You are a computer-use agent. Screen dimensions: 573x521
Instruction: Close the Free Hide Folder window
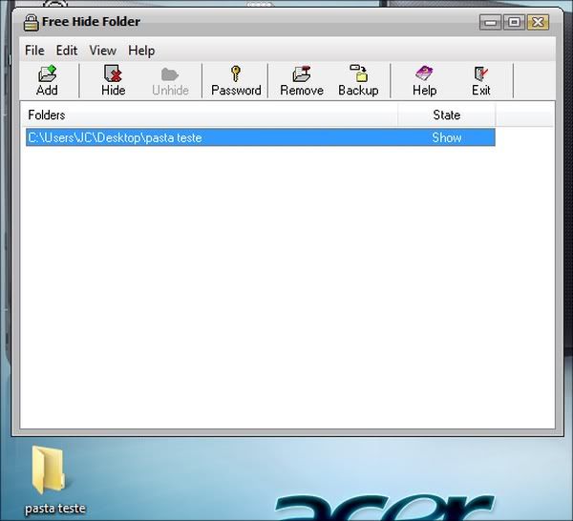(x=538, y=23)
